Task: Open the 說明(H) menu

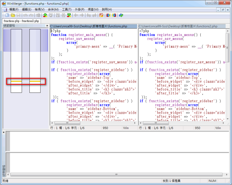Action: (x=107, y=9)
